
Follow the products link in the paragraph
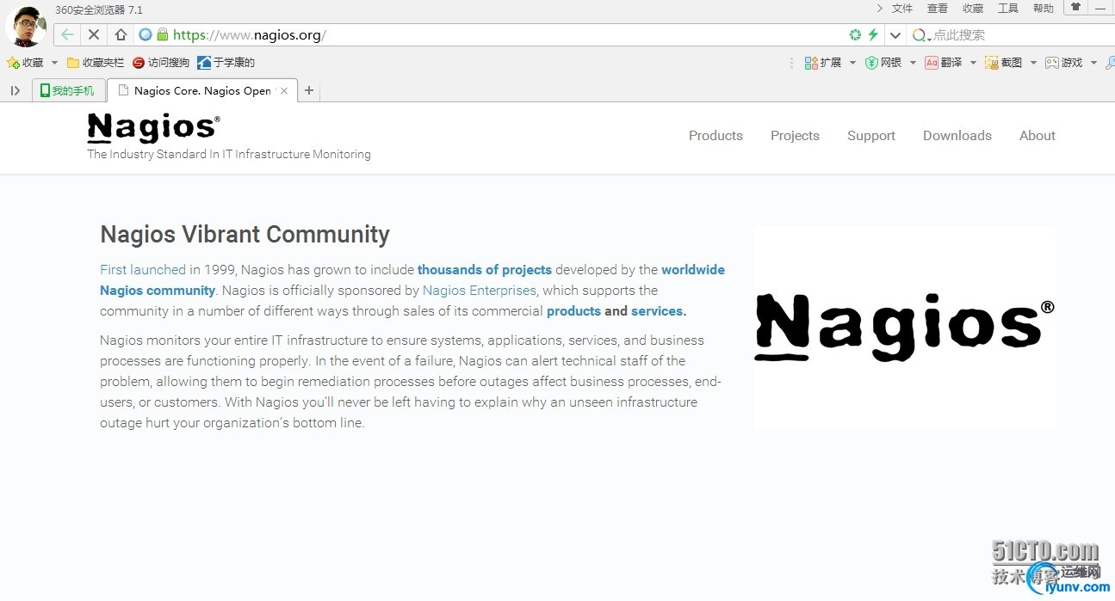point(573,311)
